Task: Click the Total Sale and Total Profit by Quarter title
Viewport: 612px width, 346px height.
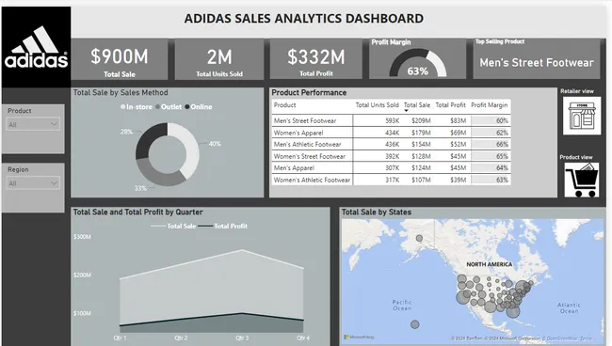Action: 137,212
